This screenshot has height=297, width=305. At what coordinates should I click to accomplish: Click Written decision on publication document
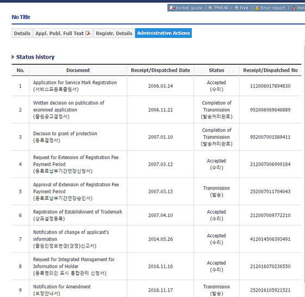point(69,110)
